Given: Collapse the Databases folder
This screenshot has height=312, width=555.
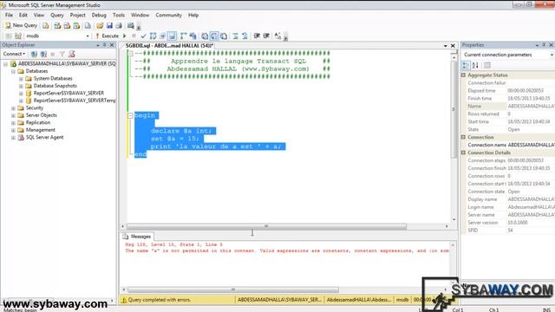Looking at the screenshot, I should (13, 71).
